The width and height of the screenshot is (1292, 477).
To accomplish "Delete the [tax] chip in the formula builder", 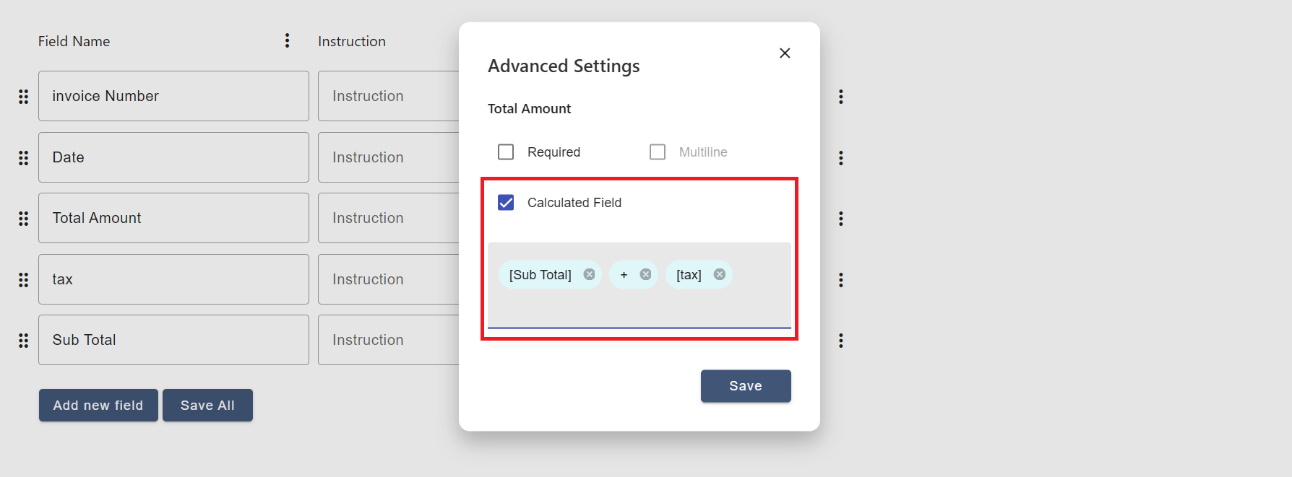I will [x=719, y=274].
